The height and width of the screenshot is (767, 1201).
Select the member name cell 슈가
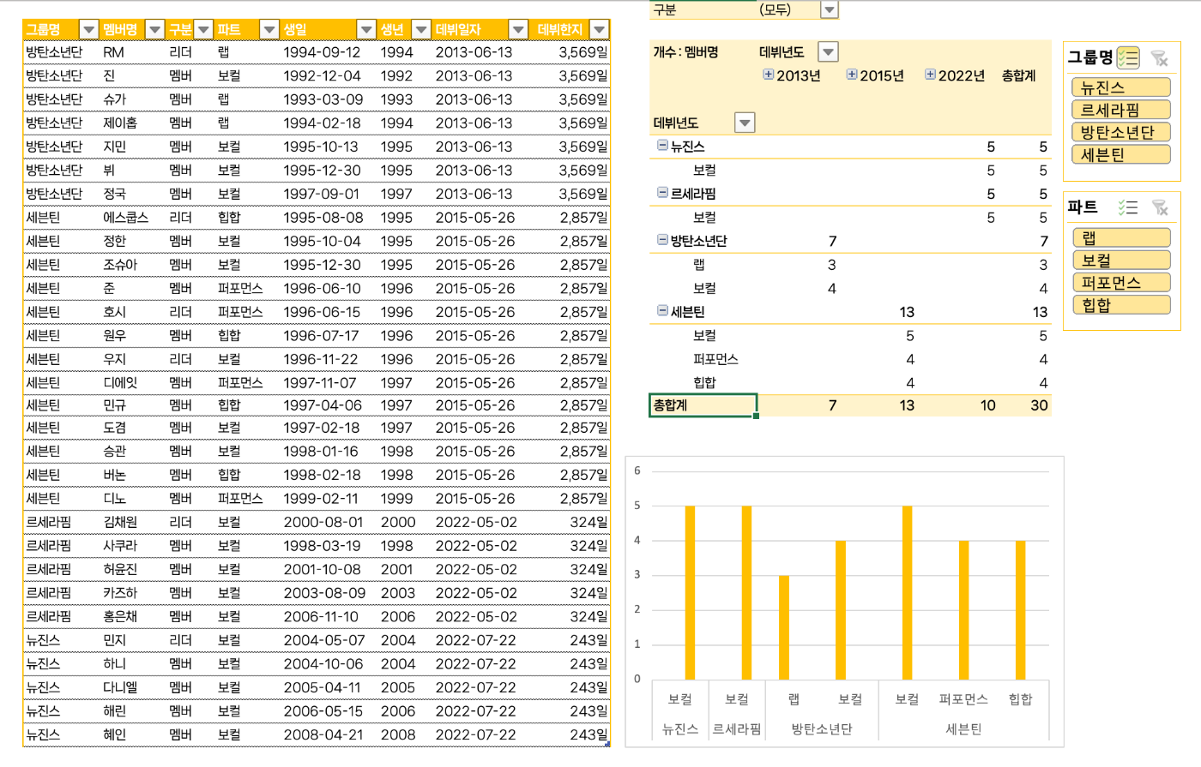tap(114, 99)
